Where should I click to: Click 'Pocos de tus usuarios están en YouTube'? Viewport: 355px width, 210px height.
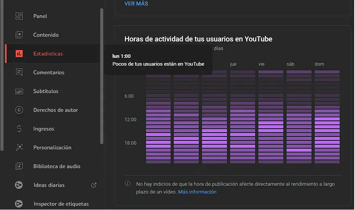(x=158, y=64)
